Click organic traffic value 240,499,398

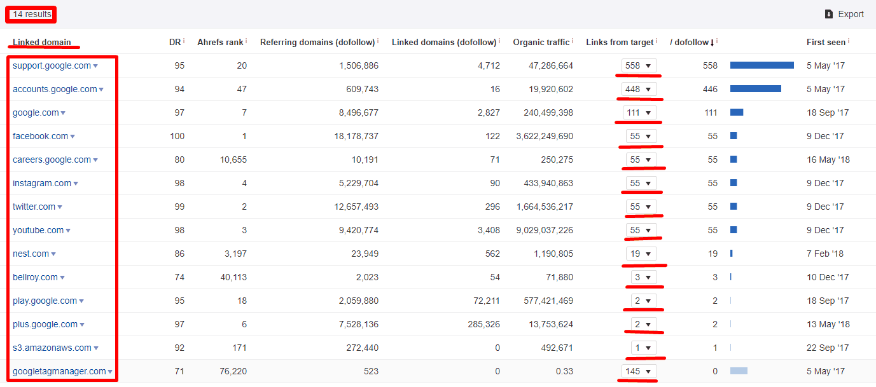546,112
